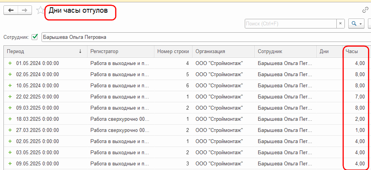
Task: Sort by the Сотрудник column header
Action: coord(286,52)
